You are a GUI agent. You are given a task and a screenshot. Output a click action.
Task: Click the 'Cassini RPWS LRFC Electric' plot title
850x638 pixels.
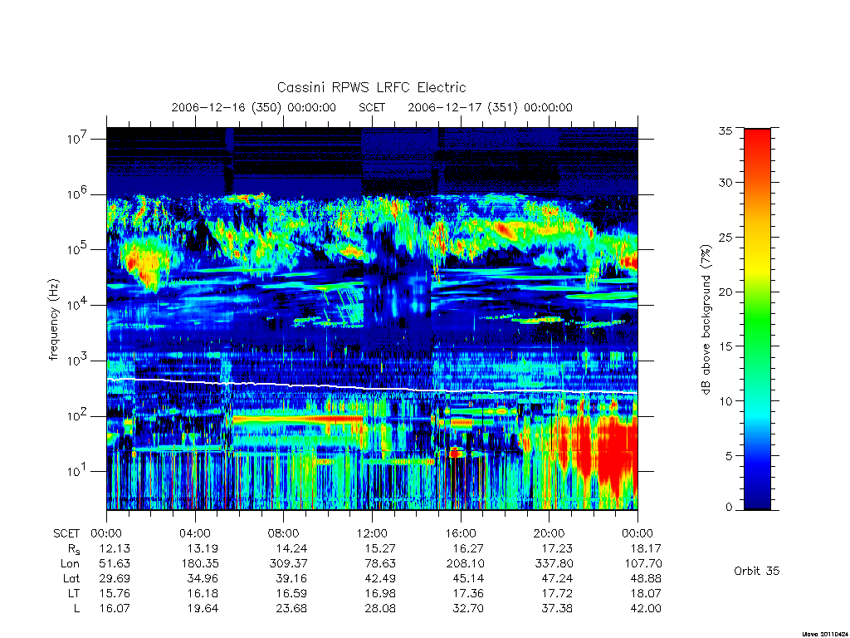(x=371, y=87)
